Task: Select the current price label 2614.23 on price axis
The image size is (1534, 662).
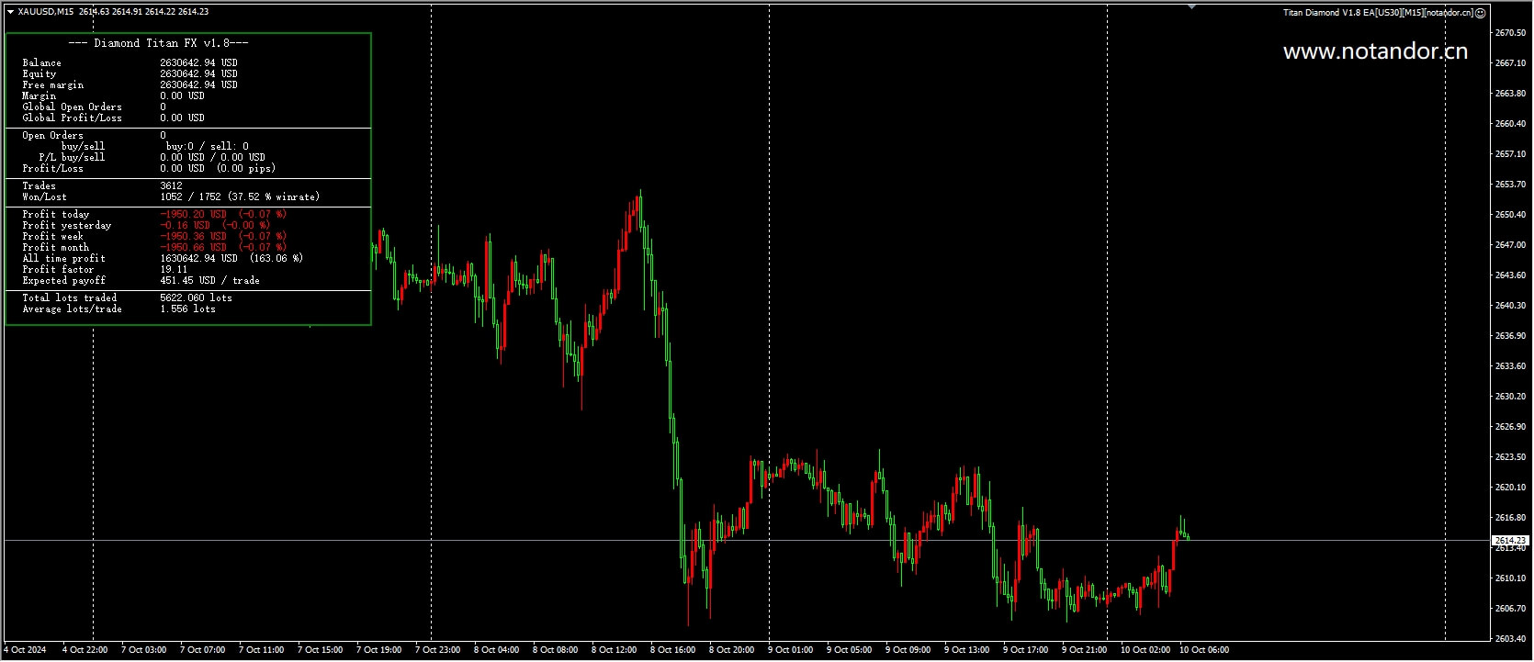Action: 1510,541
